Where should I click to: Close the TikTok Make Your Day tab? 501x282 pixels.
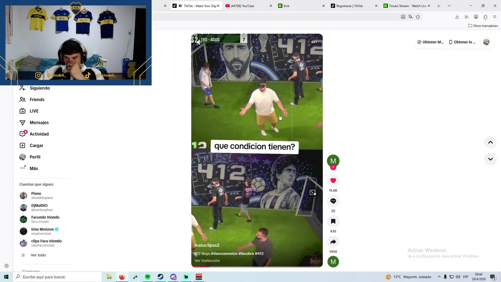pyautogui.click(x=218, y=6)
